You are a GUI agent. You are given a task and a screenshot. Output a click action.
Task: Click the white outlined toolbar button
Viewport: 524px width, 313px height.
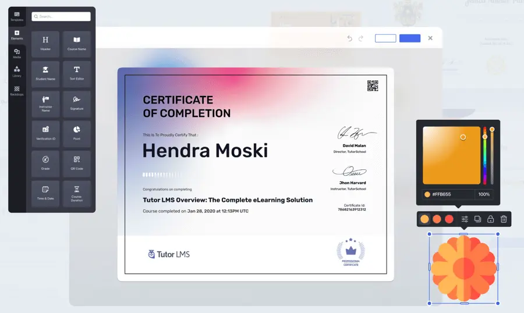tap(385, 38)
